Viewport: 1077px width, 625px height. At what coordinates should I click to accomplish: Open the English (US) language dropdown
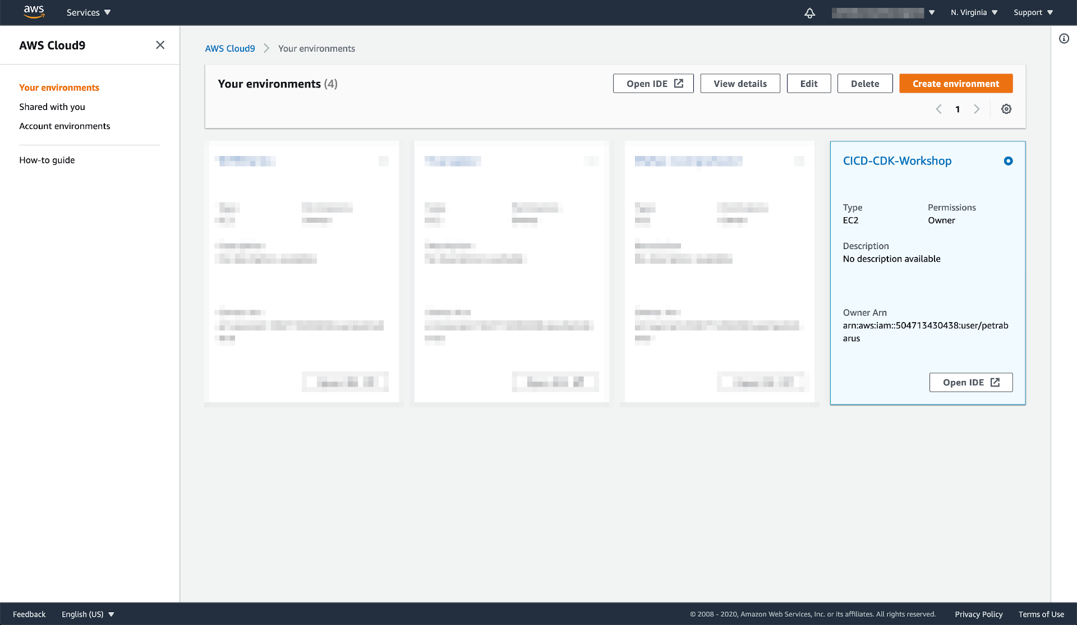tap(88, 614)
